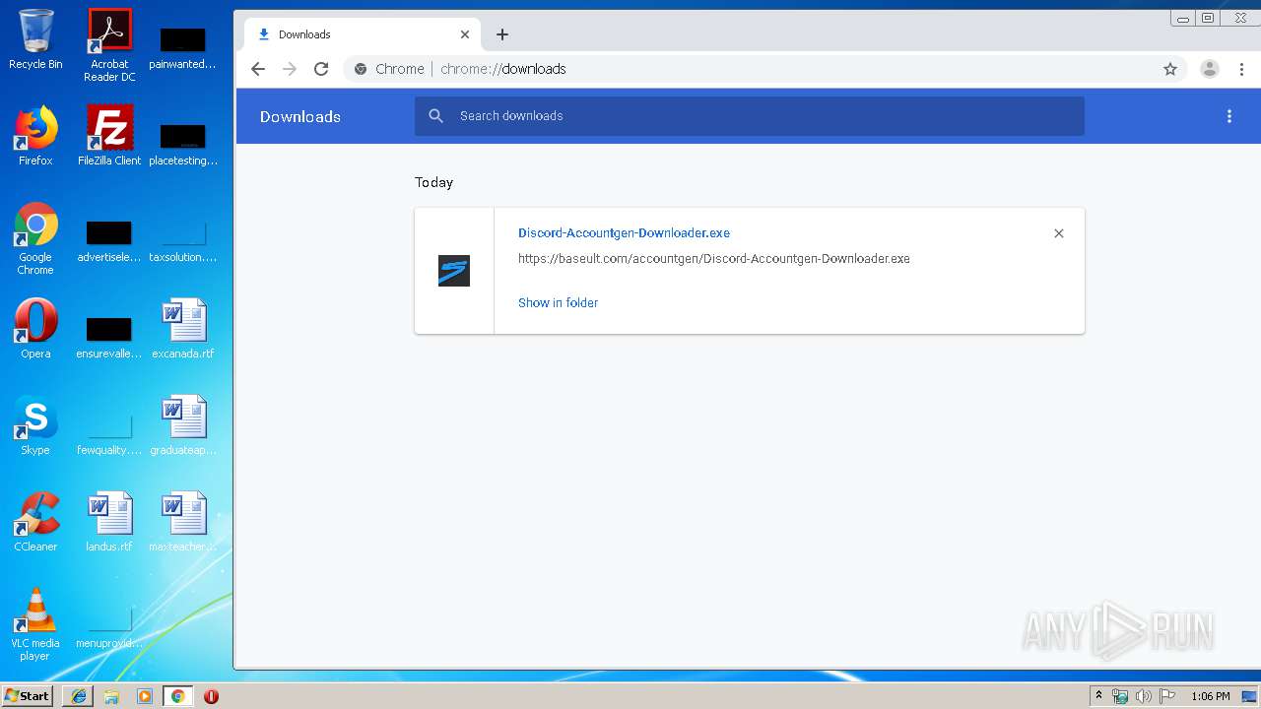Click the forward navigation arrow
Image resolution: width=1261 pixels, height=709 pixels.
[290, 69]
